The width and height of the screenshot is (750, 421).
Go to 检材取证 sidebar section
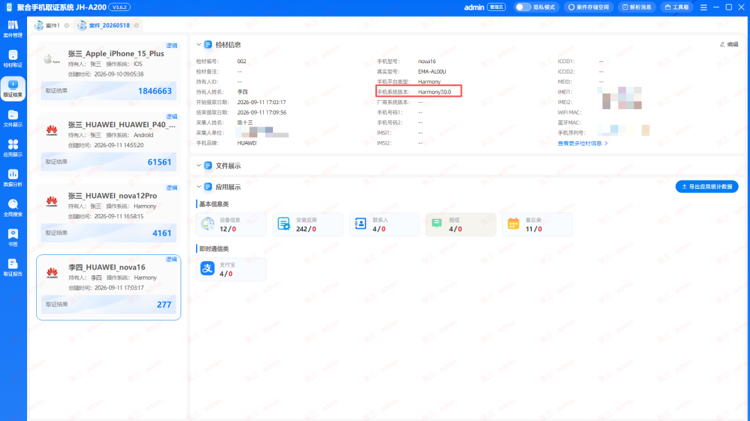coord(13,59)
